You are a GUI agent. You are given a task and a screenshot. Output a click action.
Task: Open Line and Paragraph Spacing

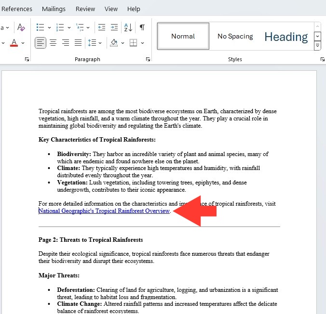[92, 43]
